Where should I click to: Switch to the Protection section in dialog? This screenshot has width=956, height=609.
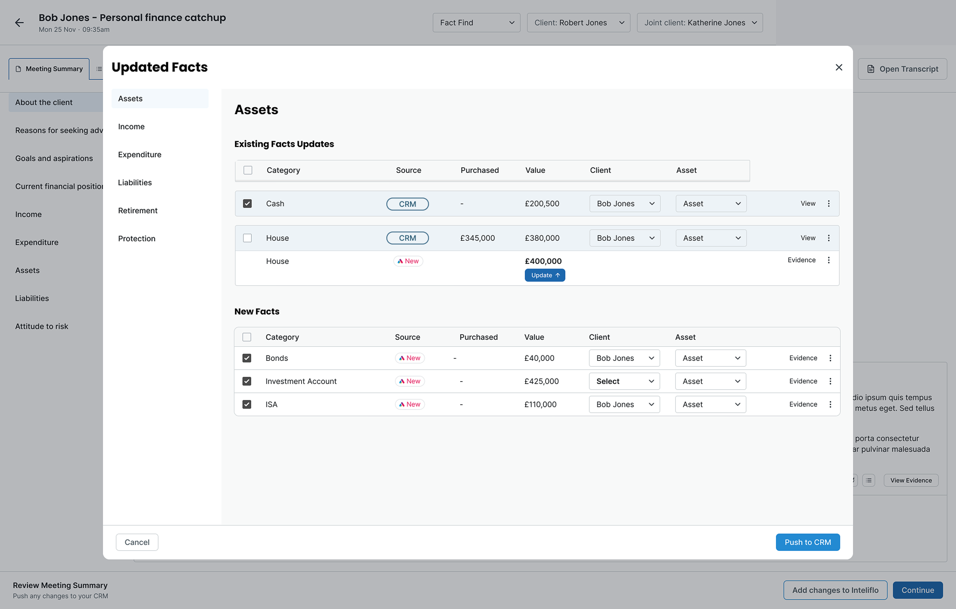(160, 239)
